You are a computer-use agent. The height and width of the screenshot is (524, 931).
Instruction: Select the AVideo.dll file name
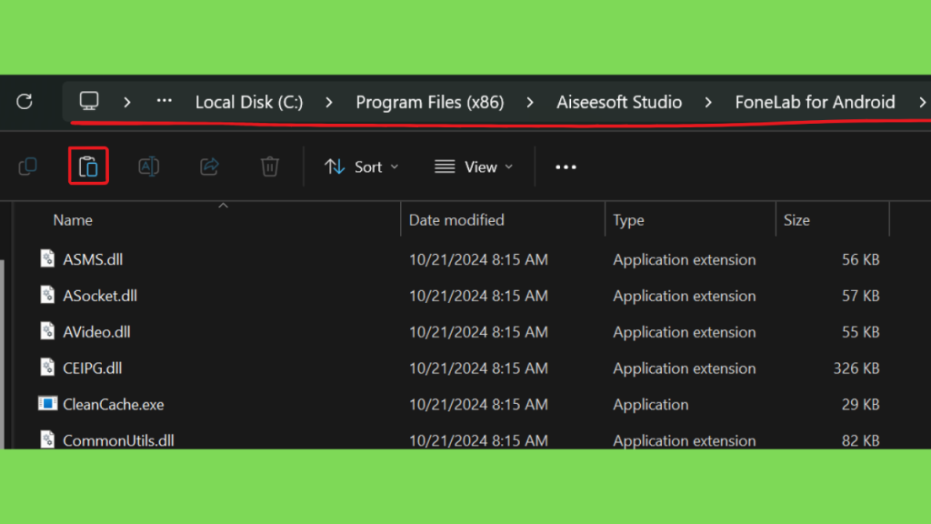pos(96,332)
